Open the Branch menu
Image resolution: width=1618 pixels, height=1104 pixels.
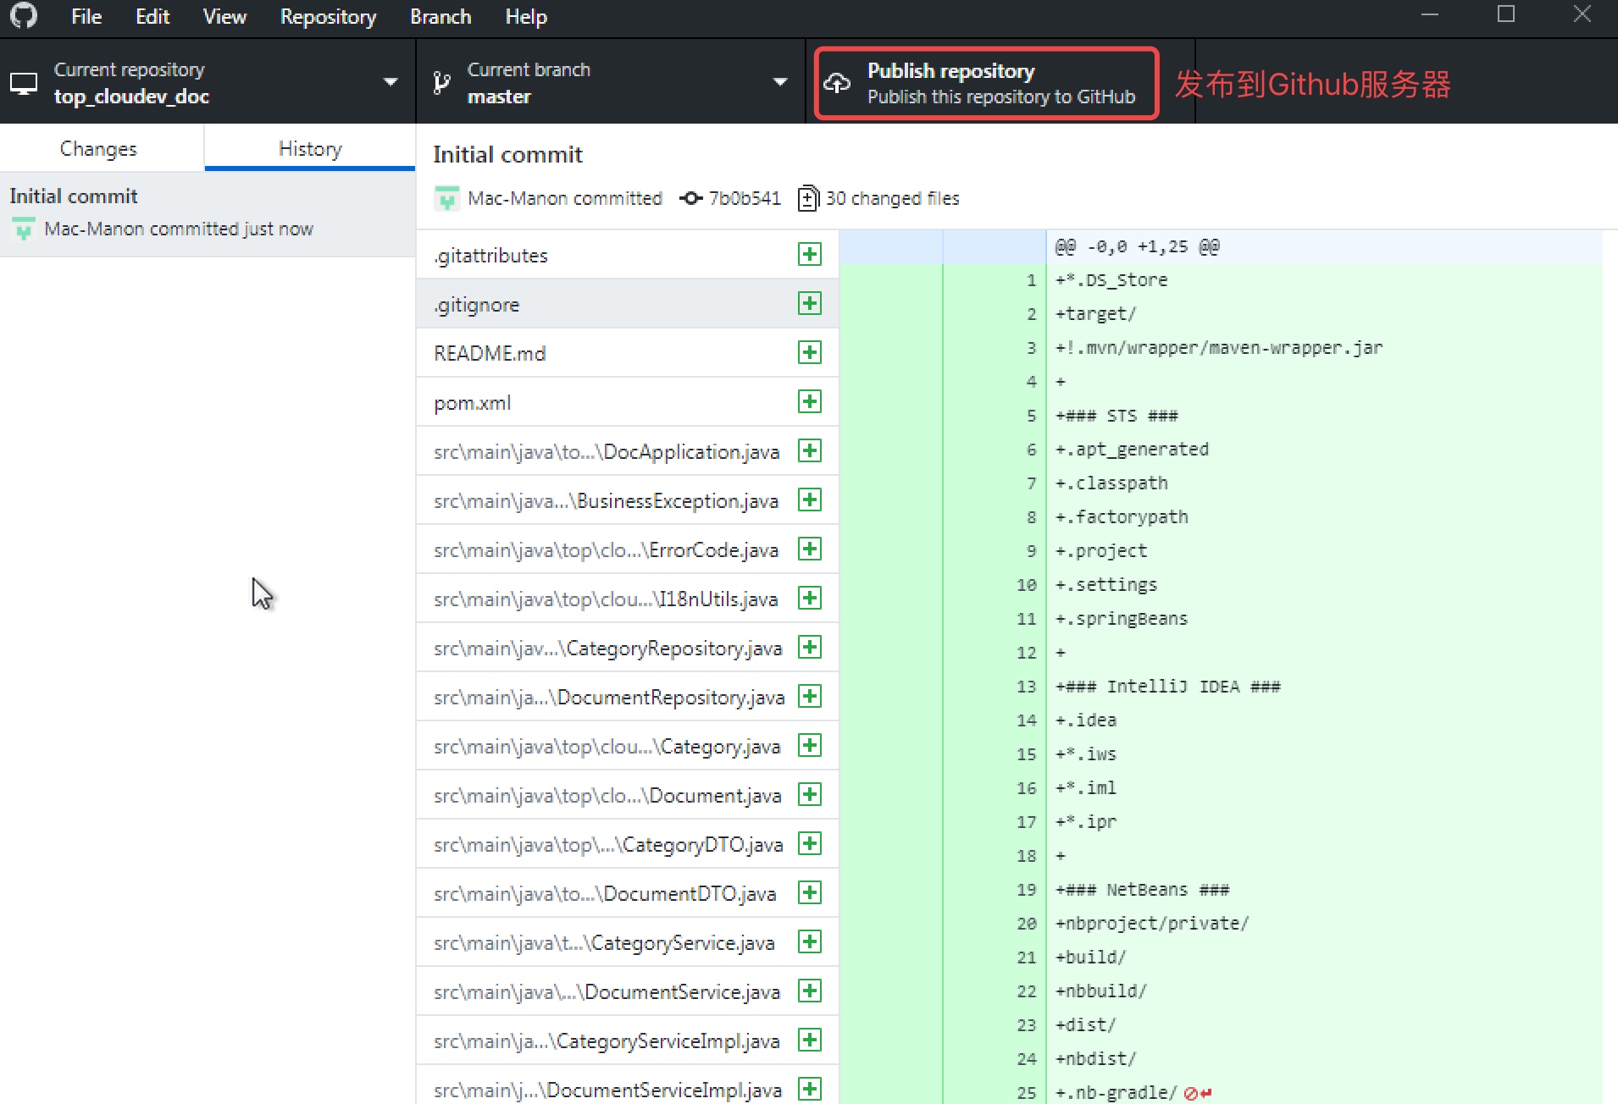click(441, 17)
